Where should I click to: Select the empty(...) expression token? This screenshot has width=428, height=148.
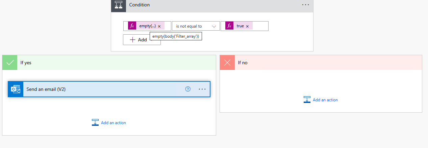[x=146, y=26]
